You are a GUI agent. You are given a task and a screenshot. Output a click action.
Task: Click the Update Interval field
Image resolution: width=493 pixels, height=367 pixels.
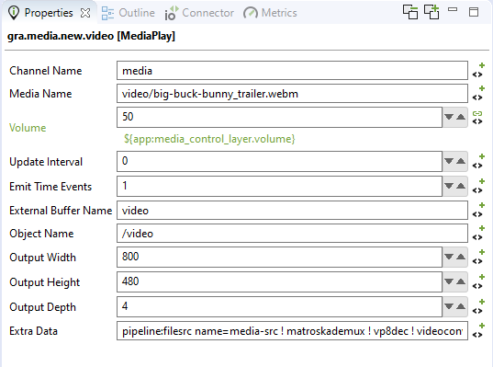point(279,161)
